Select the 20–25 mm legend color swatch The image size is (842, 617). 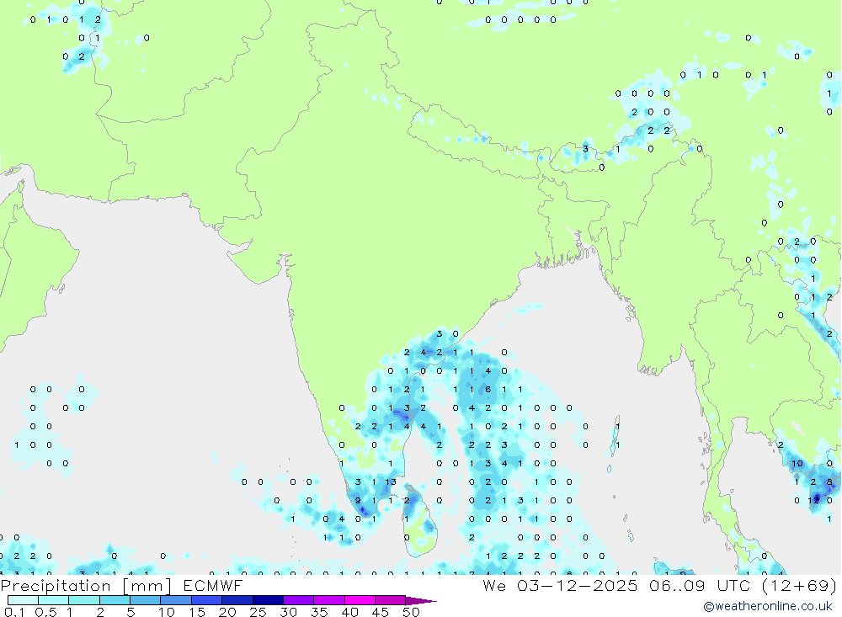pyautogui.click(x=237, y=600)
